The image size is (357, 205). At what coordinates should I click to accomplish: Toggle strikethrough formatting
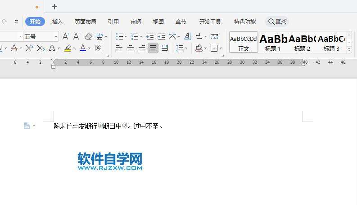[14, 48]
